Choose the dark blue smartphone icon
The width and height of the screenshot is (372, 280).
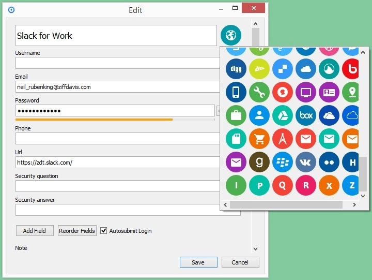point(236,92)
